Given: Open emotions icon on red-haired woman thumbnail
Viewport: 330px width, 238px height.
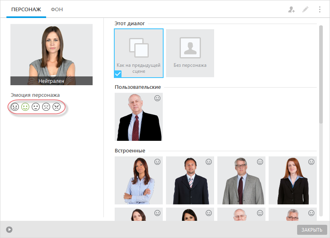Looking at the screenshot, I should (x=312, y=162).
